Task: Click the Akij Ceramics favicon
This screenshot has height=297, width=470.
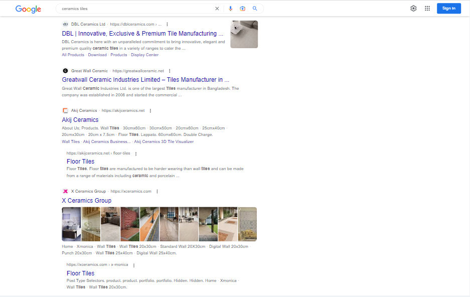Action: 65,110
